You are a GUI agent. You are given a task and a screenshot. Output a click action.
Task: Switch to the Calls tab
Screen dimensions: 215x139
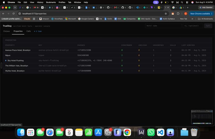click(29, 31)
